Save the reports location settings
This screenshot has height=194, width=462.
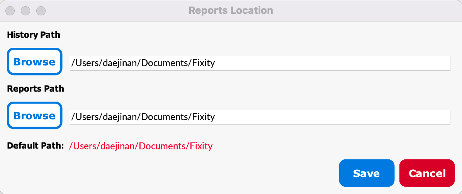click(367, 173)
